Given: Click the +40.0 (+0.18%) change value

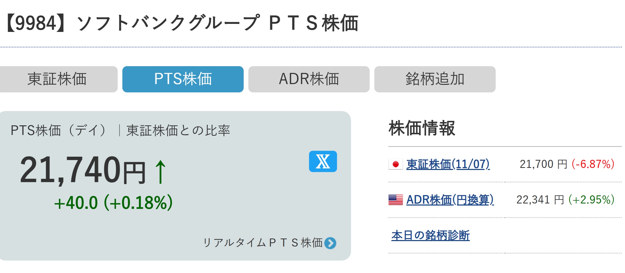Looking at the screenshot, I should click(113, 203).
